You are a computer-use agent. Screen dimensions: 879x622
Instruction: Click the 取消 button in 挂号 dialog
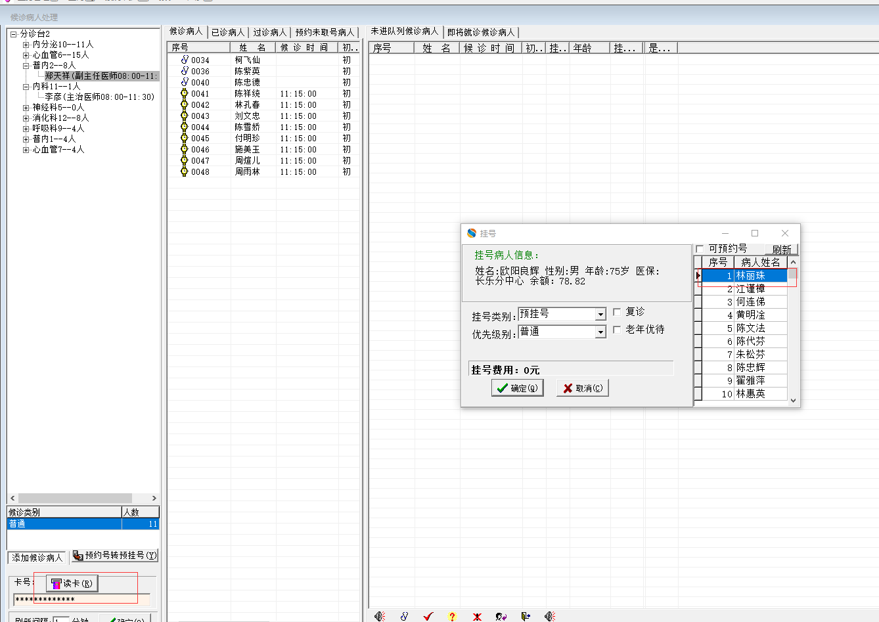(583, 388)
